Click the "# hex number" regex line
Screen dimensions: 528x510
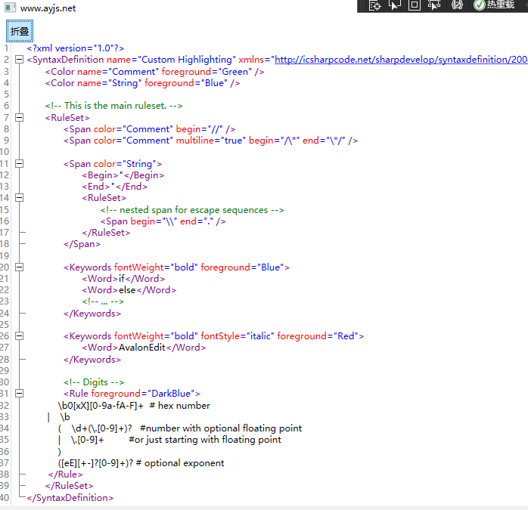tap(134, 406)
